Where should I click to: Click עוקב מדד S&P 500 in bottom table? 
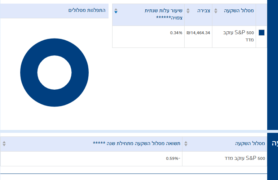coord(245,158)
